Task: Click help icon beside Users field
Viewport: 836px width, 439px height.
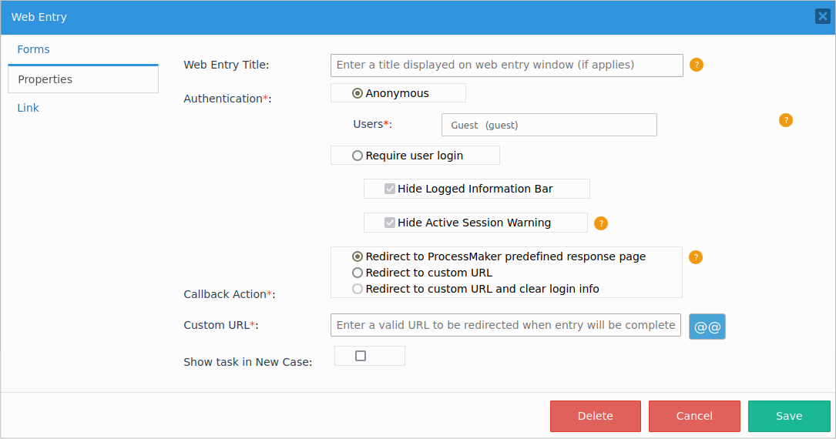Action: tap(785, 120)
